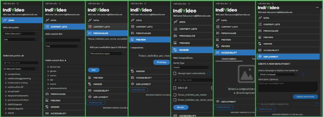Screen dimensions: 323x117
Task: Open PERSONALIZE label in DEPLOYMENT-active panel
Action: click(x=271, y=31)
